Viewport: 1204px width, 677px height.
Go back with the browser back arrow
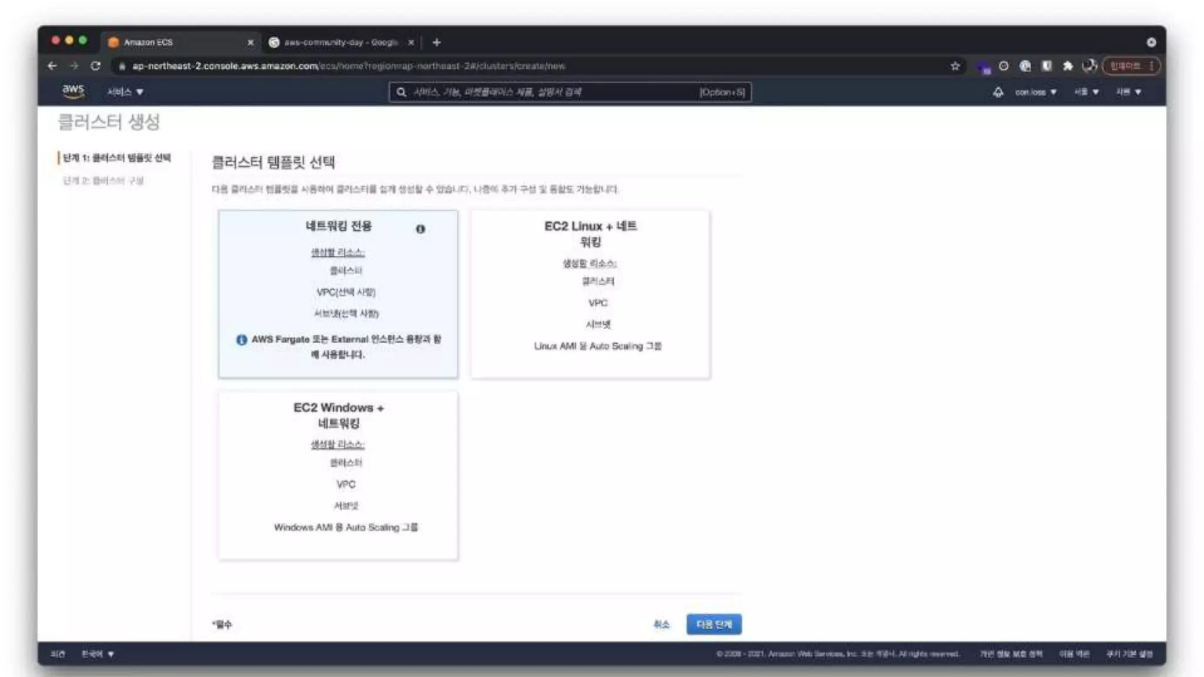[x=52, y=66]
